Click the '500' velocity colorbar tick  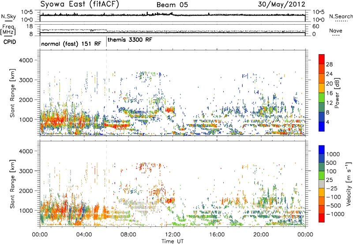[x=331, y=163]
